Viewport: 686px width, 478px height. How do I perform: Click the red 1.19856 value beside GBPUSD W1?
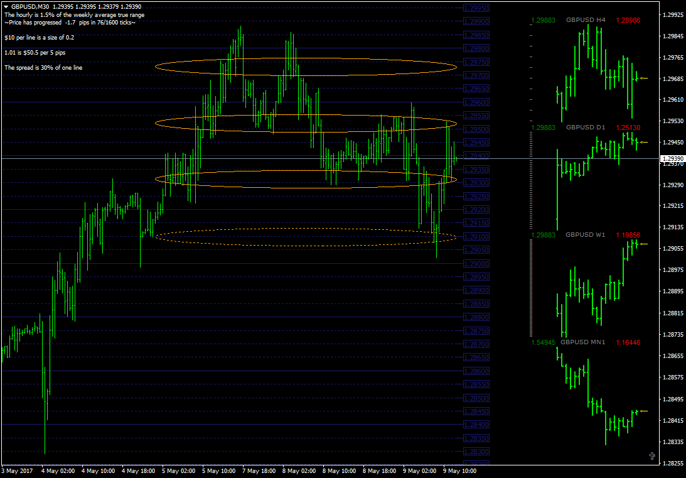tap(628, 235)
